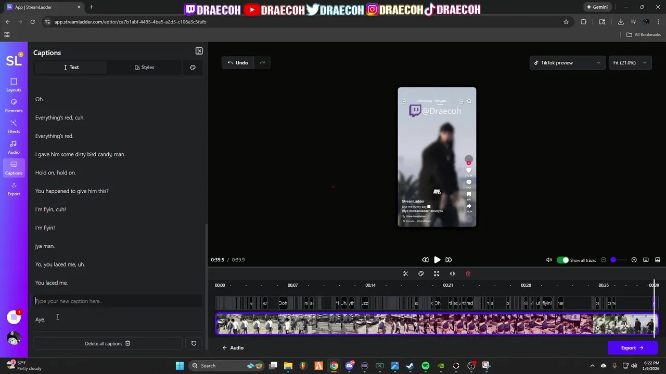
Task: Open the Export sidebar item
Action: pos(14,189)
